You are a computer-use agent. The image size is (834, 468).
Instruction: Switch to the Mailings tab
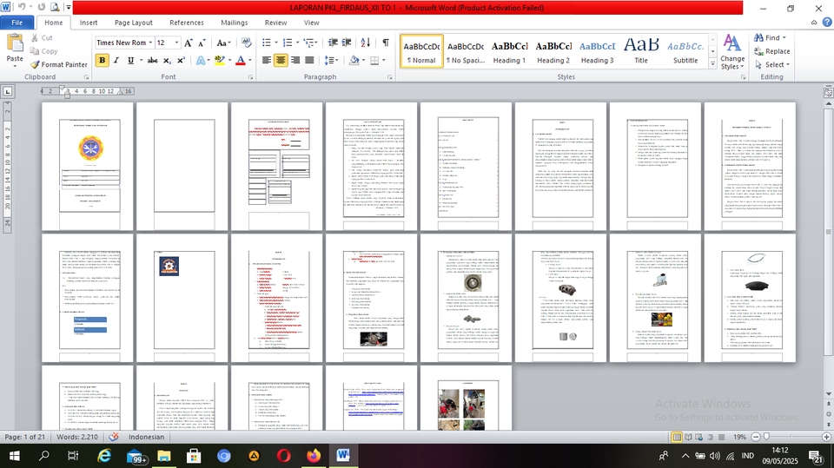click(x=234, y=23)
